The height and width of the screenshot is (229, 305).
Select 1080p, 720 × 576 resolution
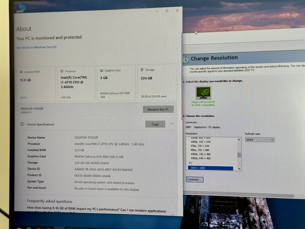pyautogui.click(x=200, y=142)
